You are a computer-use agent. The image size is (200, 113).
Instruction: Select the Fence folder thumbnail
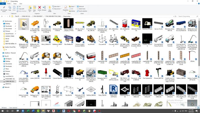tap(23, 24)
